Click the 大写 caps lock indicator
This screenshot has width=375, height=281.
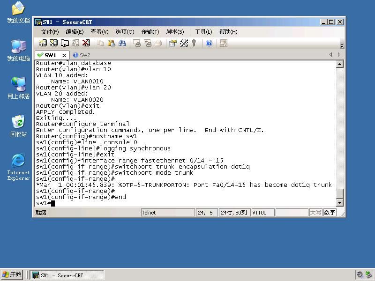coord(315,213)
